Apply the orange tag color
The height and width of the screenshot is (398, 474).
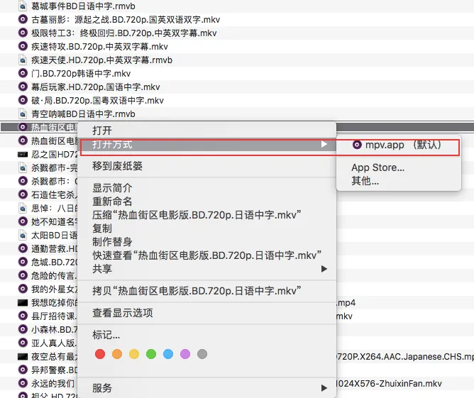click(x=117, y=354)
